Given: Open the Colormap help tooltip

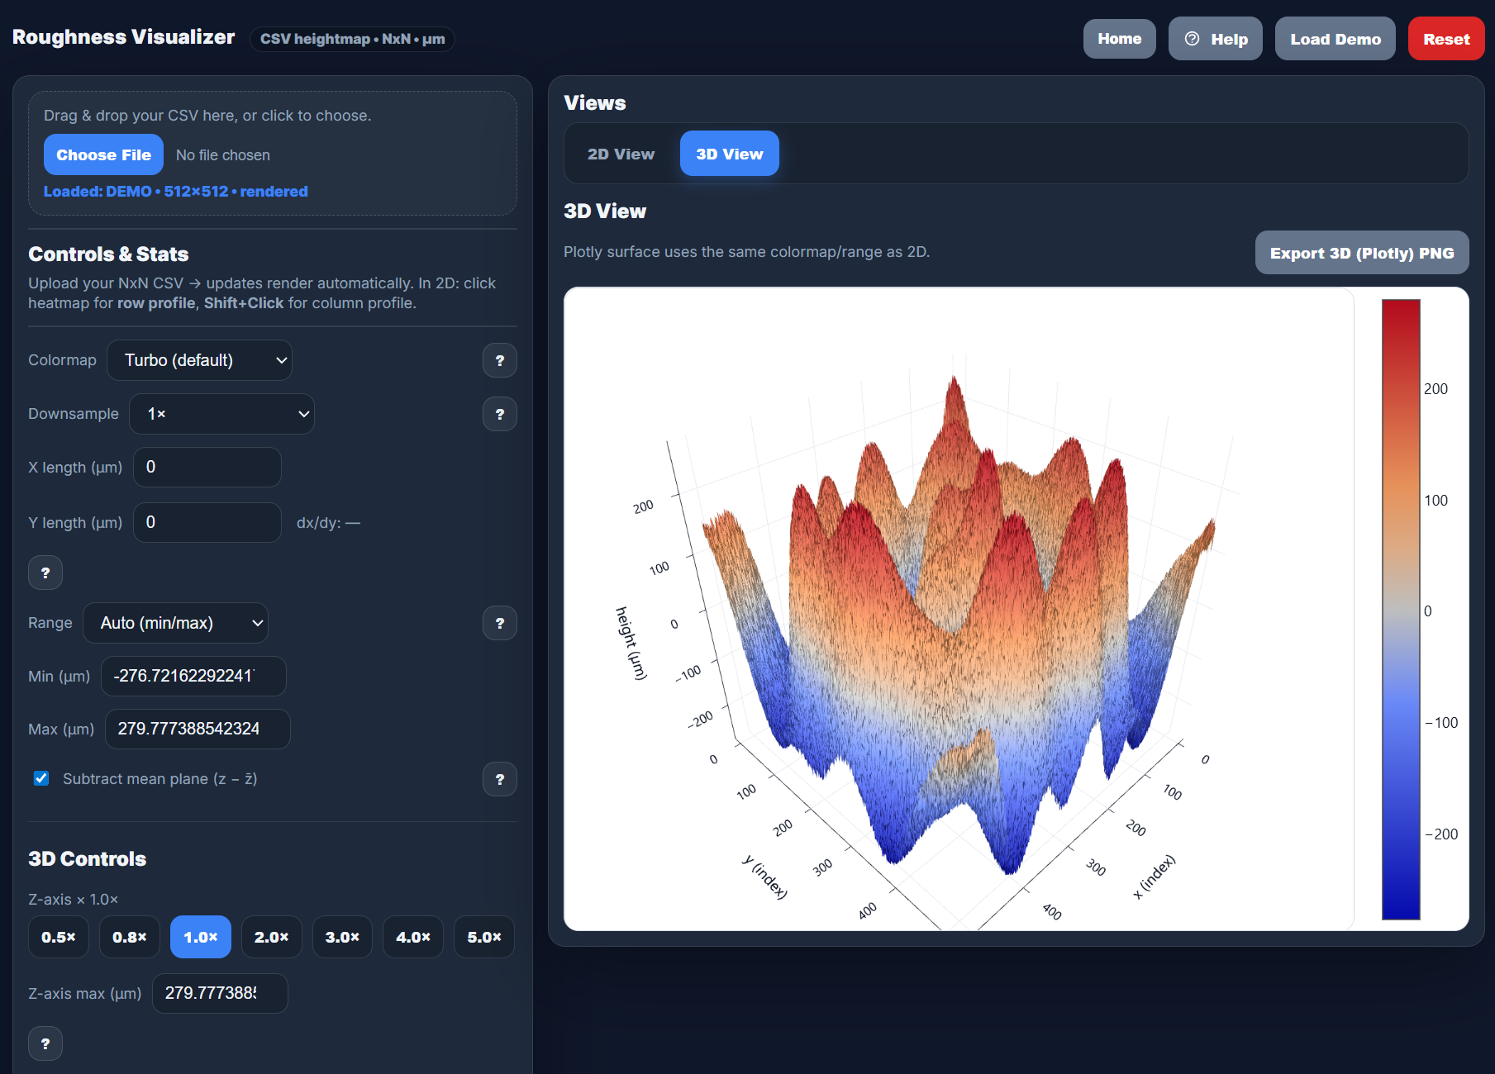Looking at the screenshot, I should tap(499, 360).
